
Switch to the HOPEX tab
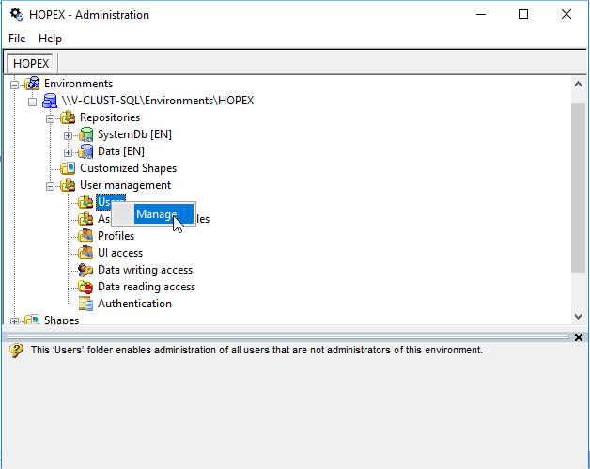coord(31,63)
